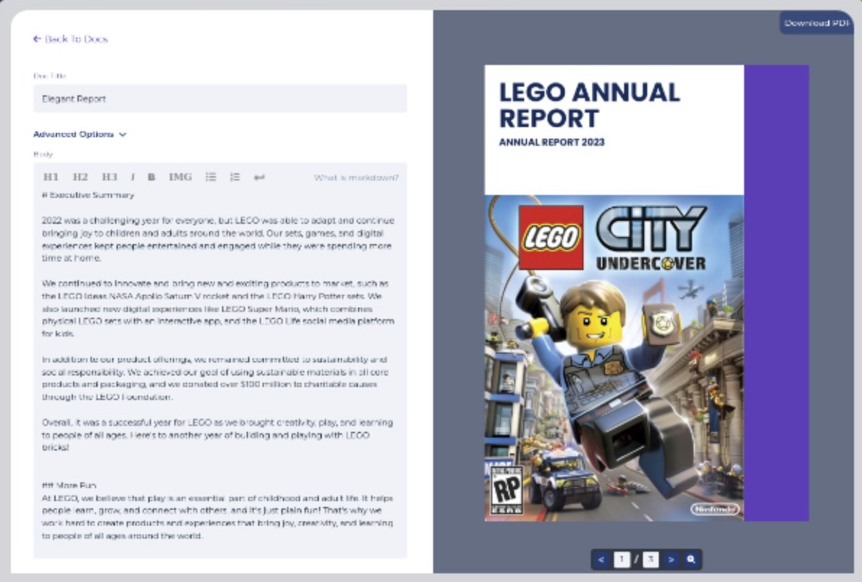Click inside the Body markdown editor
Screen dimensions: 862x582
(x=220, y=361)
